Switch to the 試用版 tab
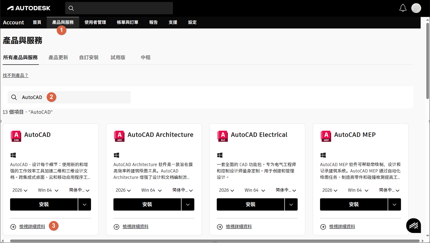430x243 pixels. click(118, 58)
